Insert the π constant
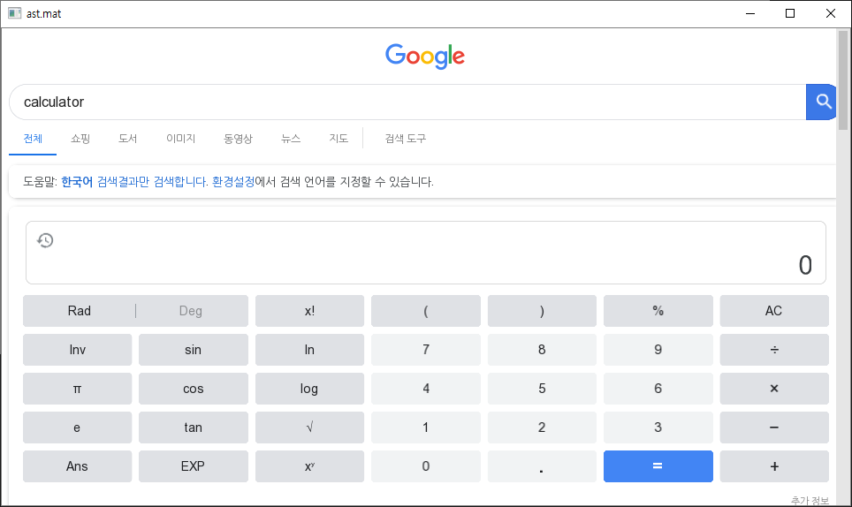 (x=77, y=389)
